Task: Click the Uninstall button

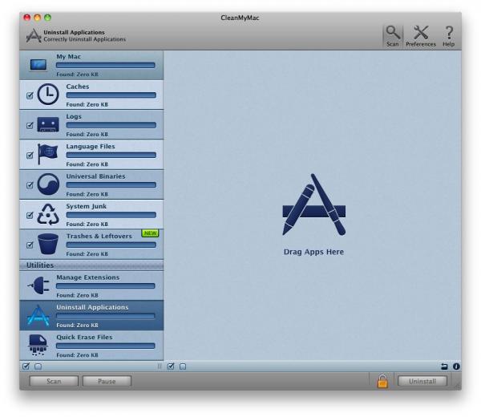Action: pyautogui.click(x=422, y=381)
